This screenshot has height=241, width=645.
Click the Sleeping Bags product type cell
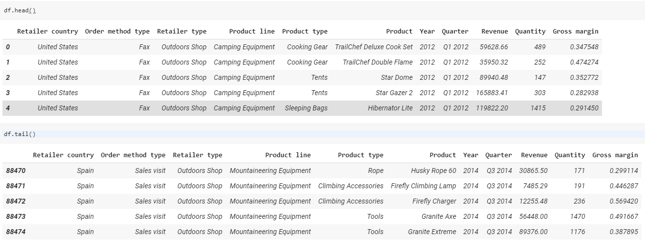coord(306,108)
